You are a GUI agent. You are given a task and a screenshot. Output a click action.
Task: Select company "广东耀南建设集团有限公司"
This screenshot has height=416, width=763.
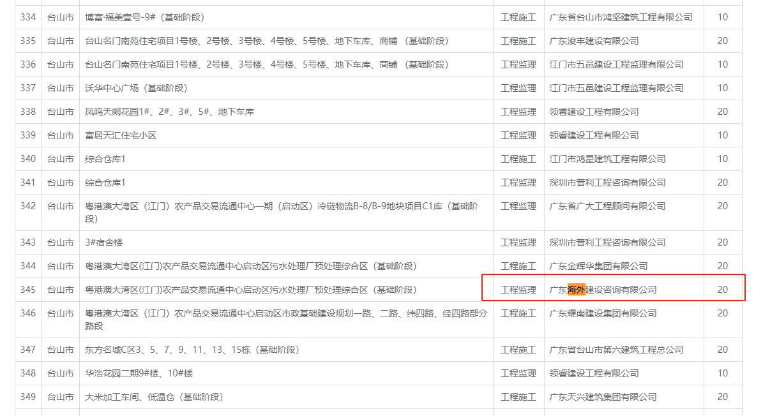(603, 313)
